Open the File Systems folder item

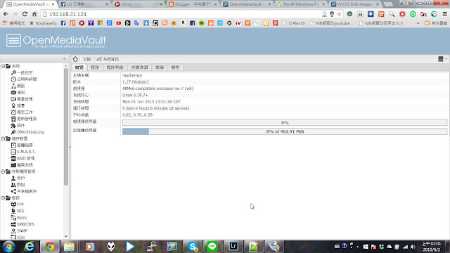pos(22,165)
